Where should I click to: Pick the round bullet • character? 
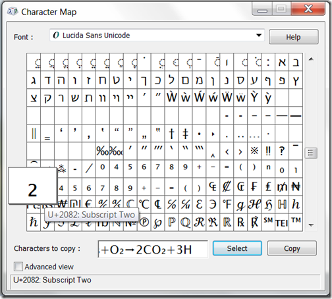click(x=199, y=133)
